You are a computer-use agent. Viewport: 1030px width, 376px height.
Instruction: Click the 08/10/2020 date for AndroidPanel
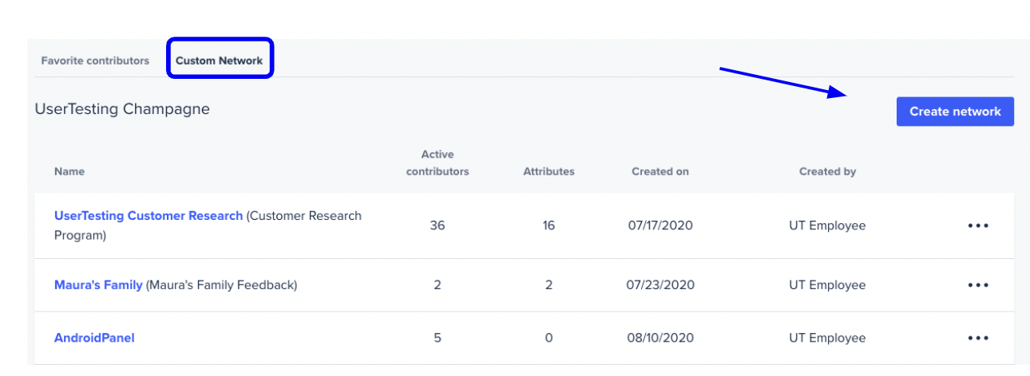click(x=660, y=338)
